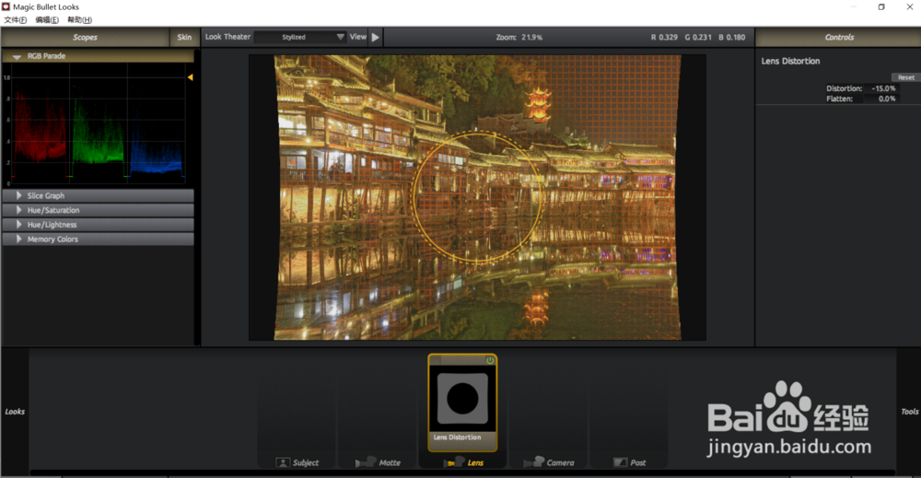Toggle the Lens Distortion tool power icon
Image resolution: width=921 pixels, height=478 pixels.
click(x=490, y=360)
